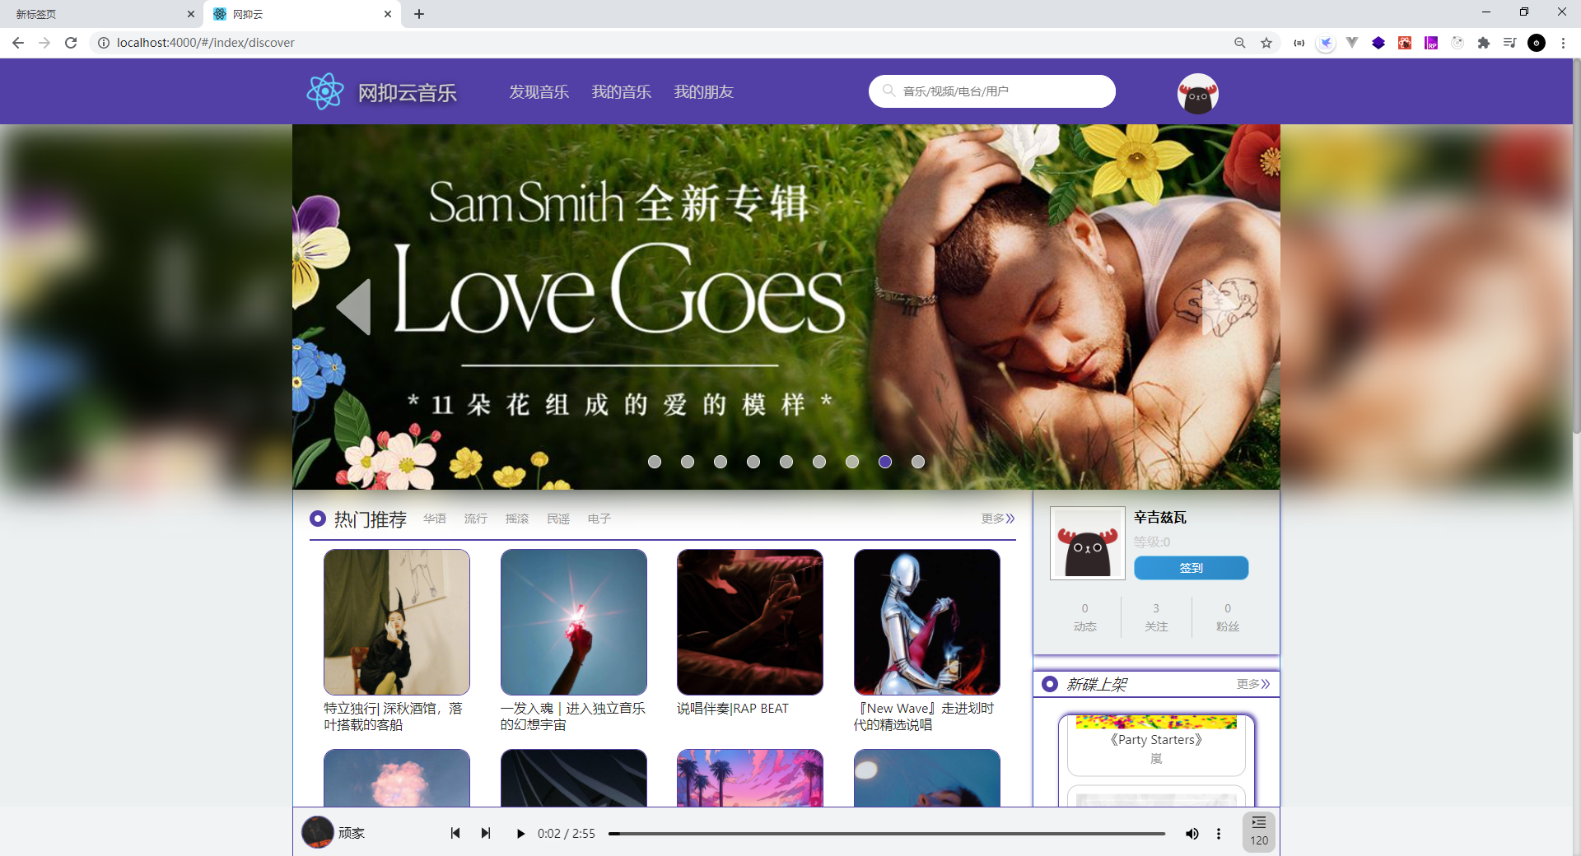Filter recommendations by 流行

click(x=476, y=519)
